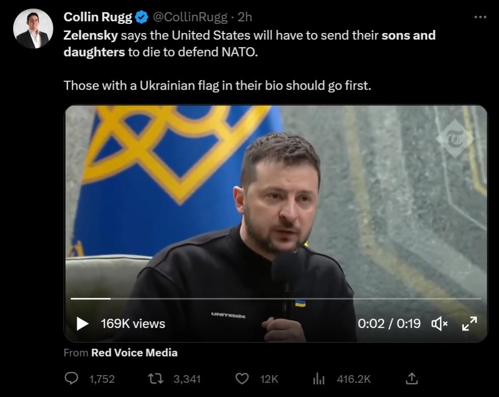Open the Red Voice Media source link

[134, 352]
